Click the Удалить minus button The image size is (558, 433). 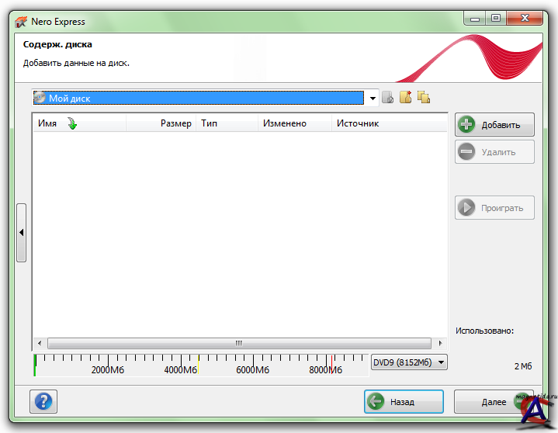pos(494,152)
